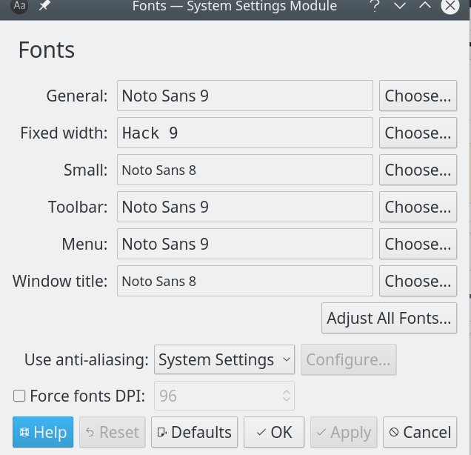Screen dimensions: 471x455
Task: Click the Fixed width field showing Hack 9
Action: pyautogui.click(x=245, y=133)
